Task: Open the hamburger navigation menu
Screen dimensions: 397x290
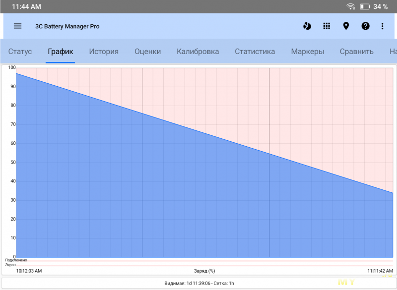Action: pos(17,26)
